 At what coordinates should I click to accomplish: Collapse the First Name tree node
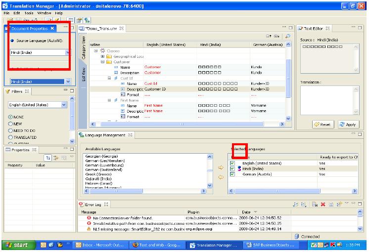[109, 100]
